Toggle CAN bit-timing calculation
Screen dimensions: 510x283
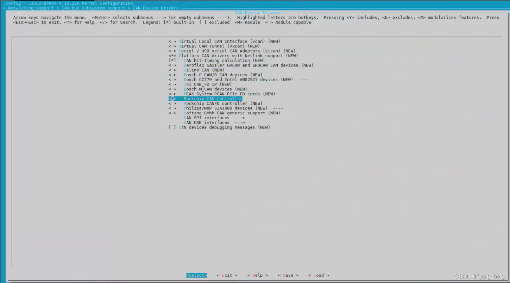pyautogui.click(x=225, y=60)
